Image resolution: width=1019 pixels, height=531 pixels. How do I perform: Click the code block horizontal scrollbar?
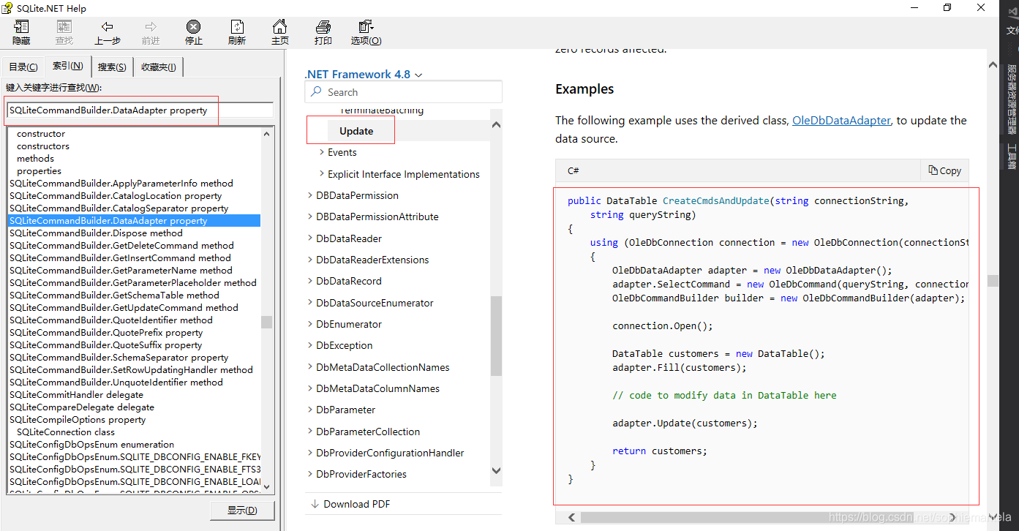click(x=762, y=517)
